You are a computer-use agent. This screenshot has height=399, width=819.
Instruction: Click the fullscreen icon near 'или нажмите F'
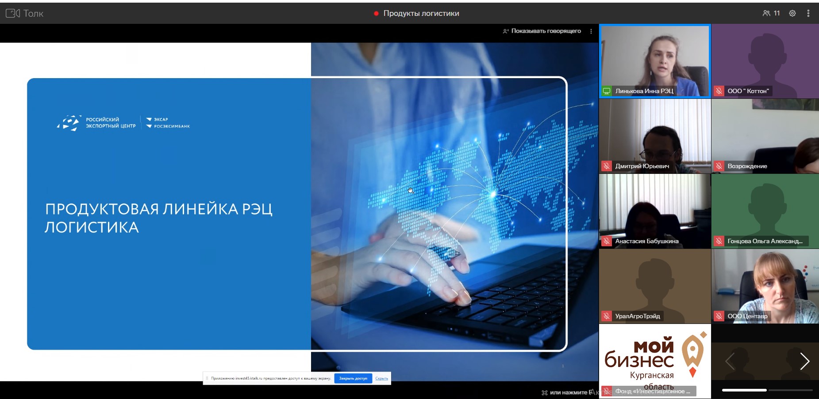click(x=545, y=392)
